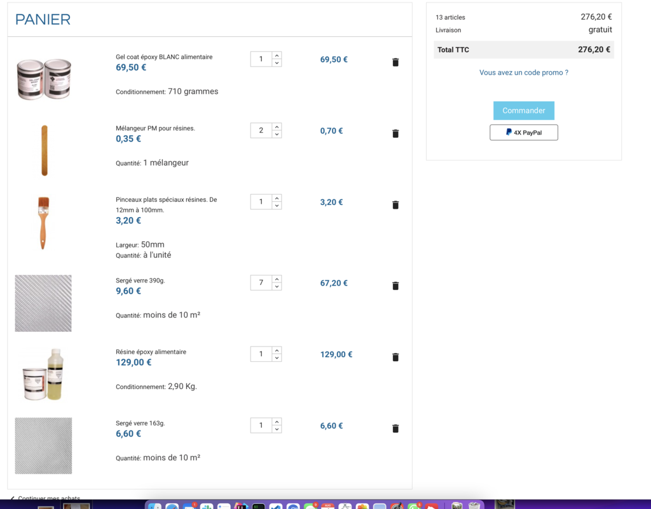Click the Commander button

(x=524, y=110)
